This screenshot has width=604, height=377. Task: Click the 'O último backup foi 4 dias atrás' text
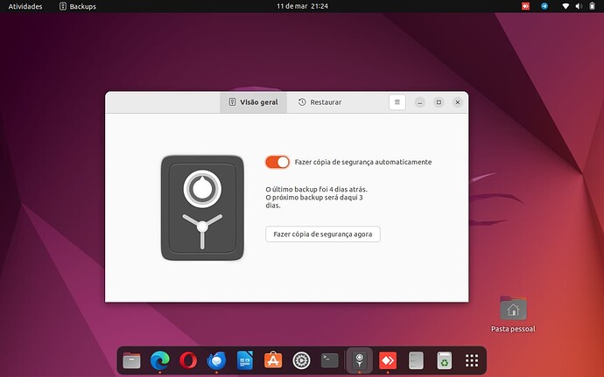(x=316, y=190)
